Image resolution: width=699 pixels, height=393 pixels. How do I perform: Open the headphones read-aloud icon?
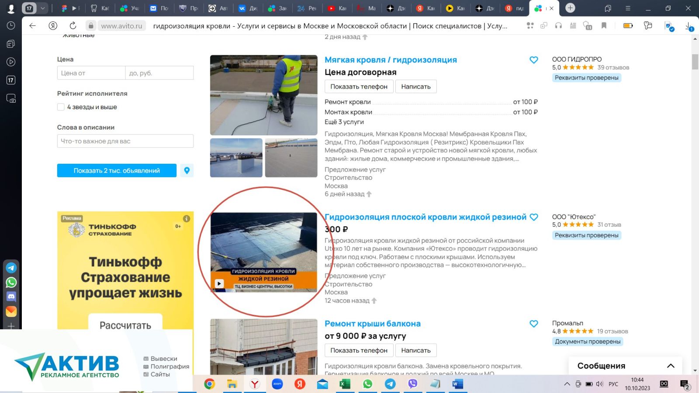(558, 26)
